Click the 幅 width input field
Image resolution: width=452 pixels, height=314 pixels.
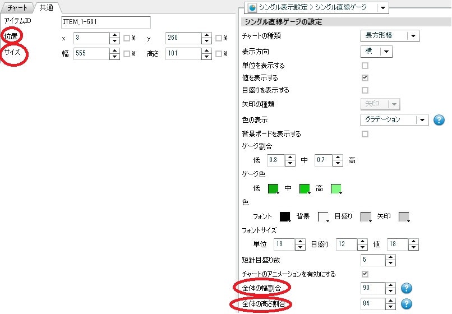[91, 54]
